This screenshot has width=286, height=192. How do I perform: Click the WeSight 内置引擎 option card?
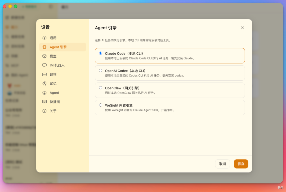pos(170,107)
